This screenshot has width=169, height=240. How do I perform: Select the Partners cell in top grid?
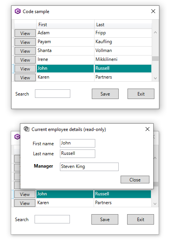123,77
